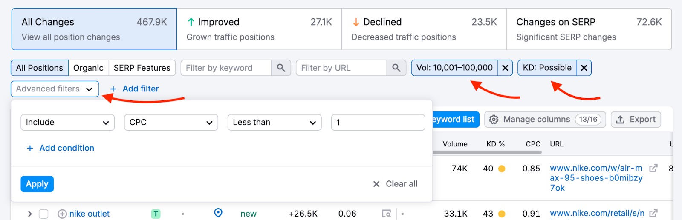Viewport: 682px width, 220px height.
Task: Click the local pack pin icon in nike outlet row
Action: coord(218,213)
